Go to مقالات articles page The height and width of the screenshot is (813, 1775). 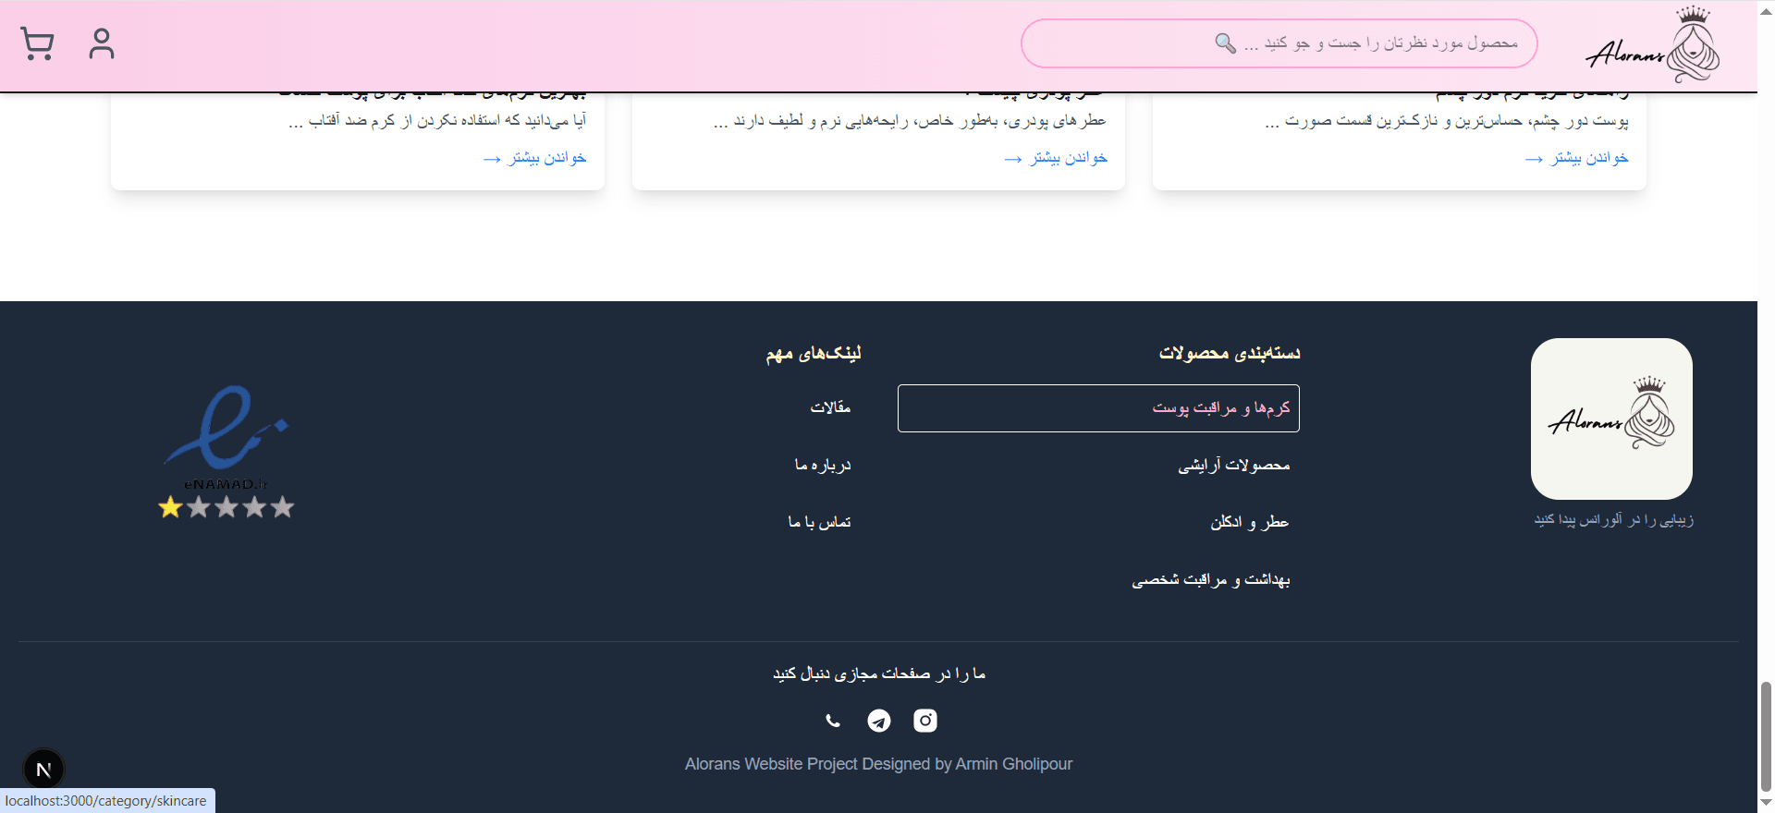[x=830, y=407]
